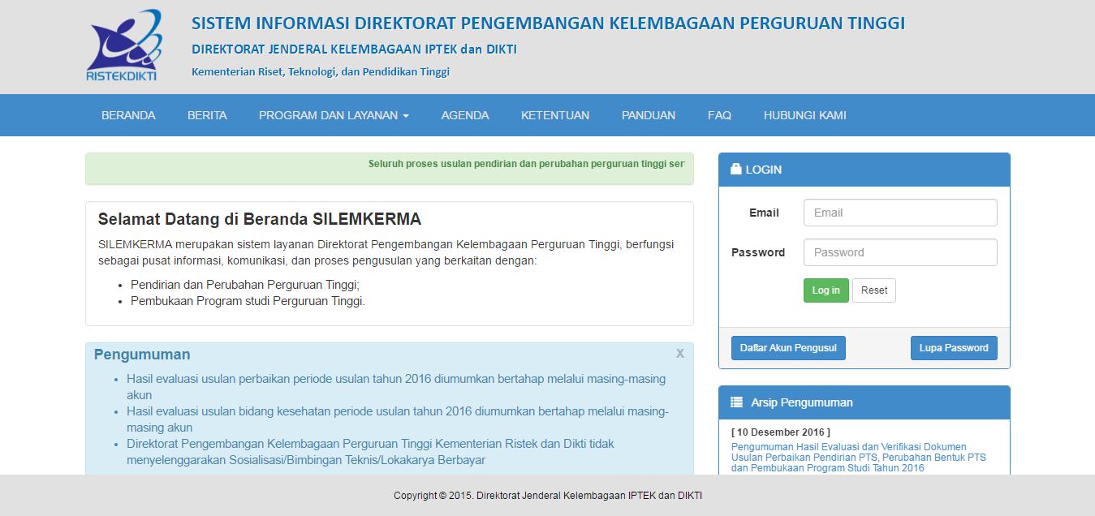Click 'Pembukaan Program studi Perguruan Tinggi' bullet
The height and width of the screenshot is (516, 1095).
[x=248, y=301]
